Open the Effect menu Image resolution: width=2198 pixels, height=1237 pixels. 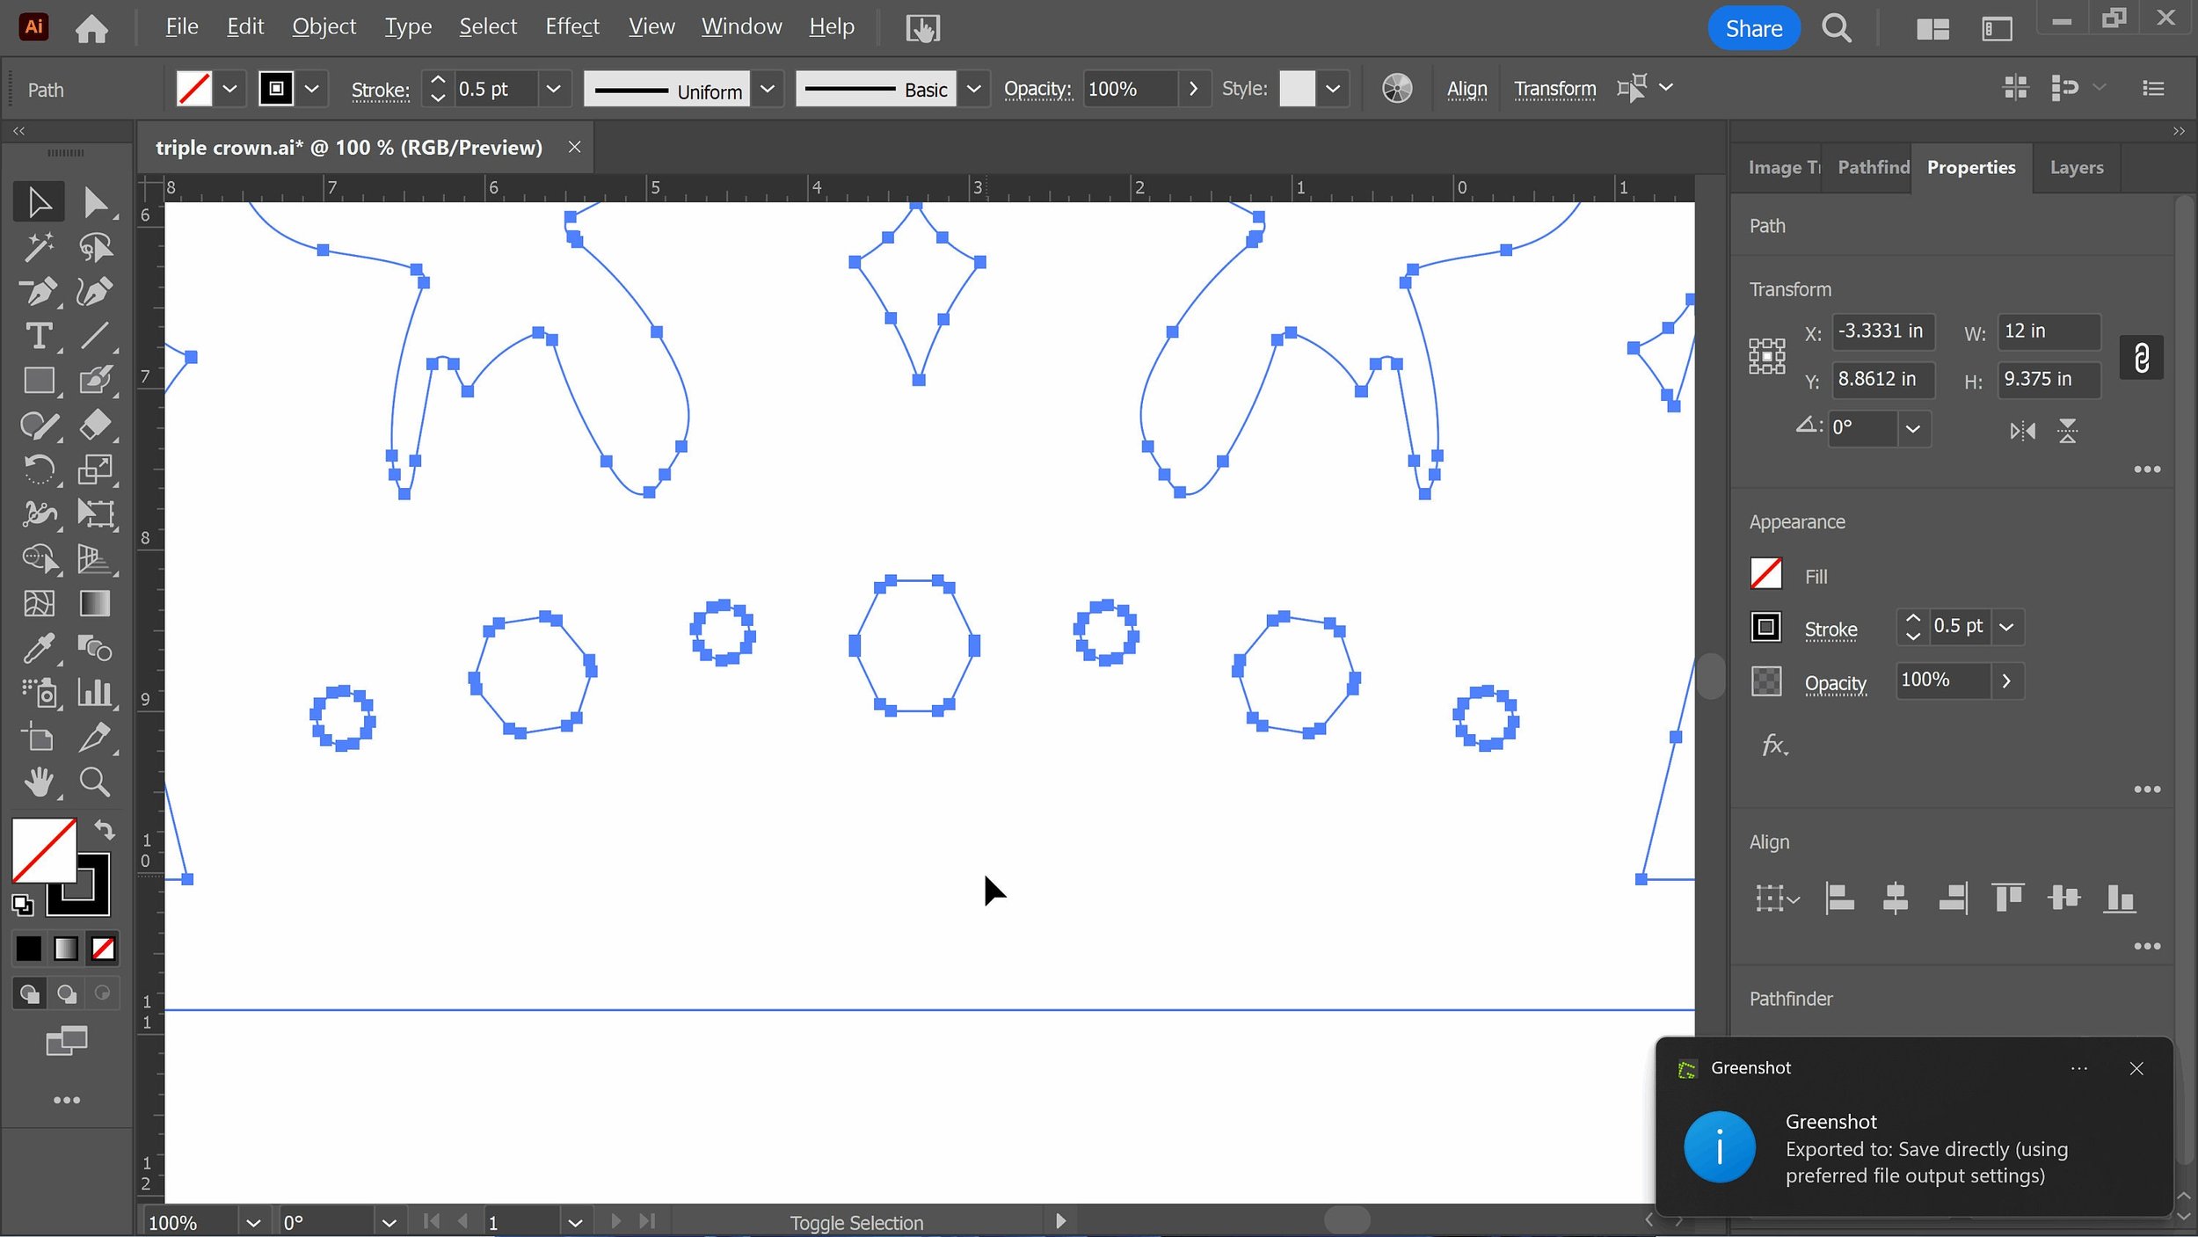[572, 27]
